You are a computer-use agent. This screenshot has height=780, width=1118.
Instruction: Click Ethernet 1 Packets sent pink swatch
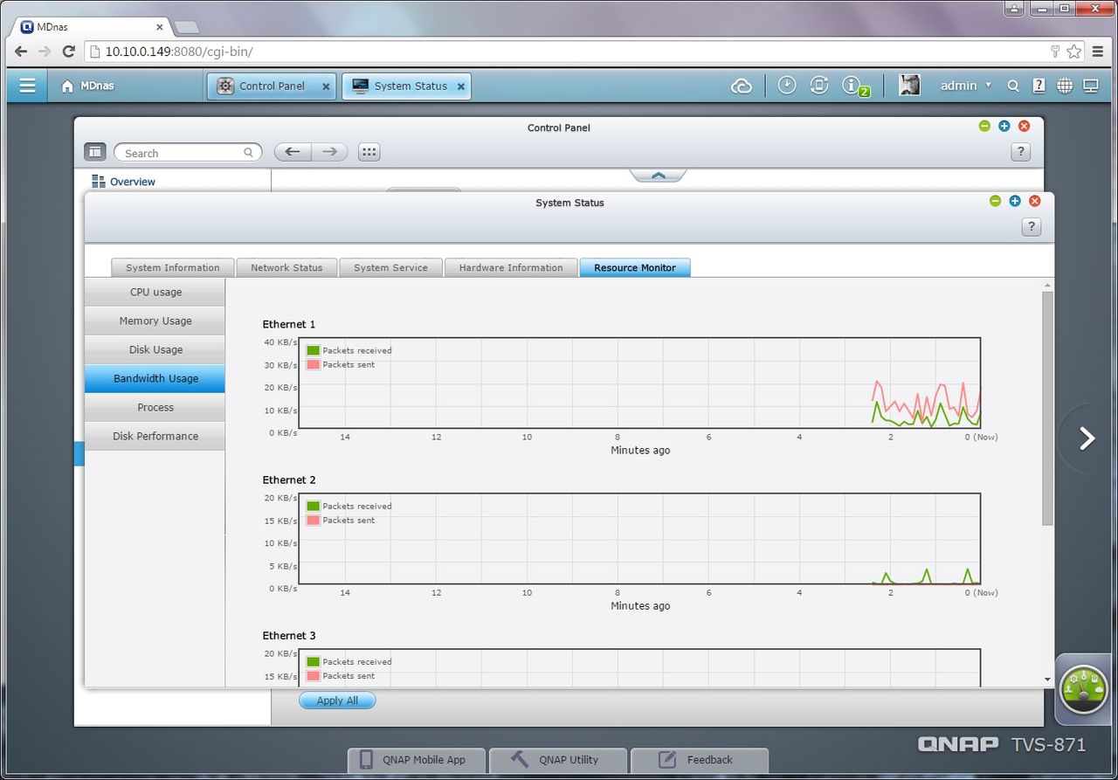[314, 364]
